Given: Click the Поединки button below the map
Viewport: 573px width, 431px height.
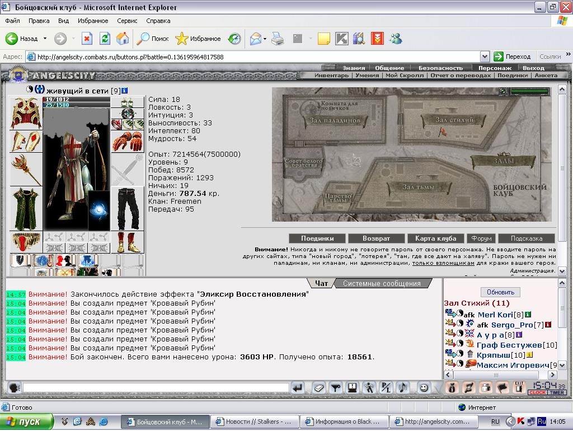Looking at the screenshot, I should point(317,238).
